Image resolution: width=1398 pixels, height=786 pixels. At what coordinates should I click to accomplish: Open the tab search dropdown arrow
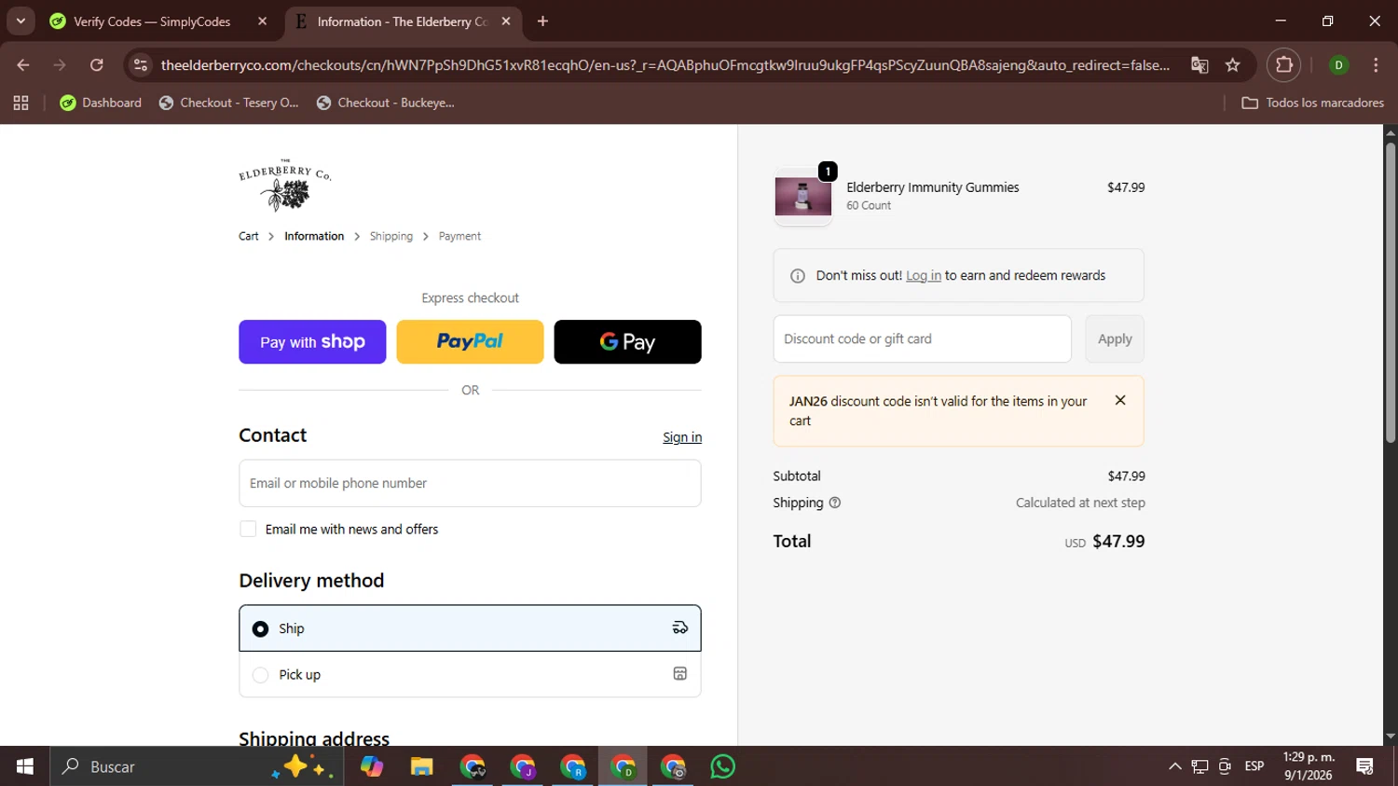[x=21, y=21]
